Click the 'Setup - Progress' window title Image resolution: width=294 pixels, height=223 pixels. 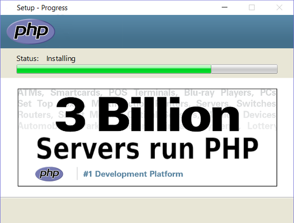[x=42, y=8]
